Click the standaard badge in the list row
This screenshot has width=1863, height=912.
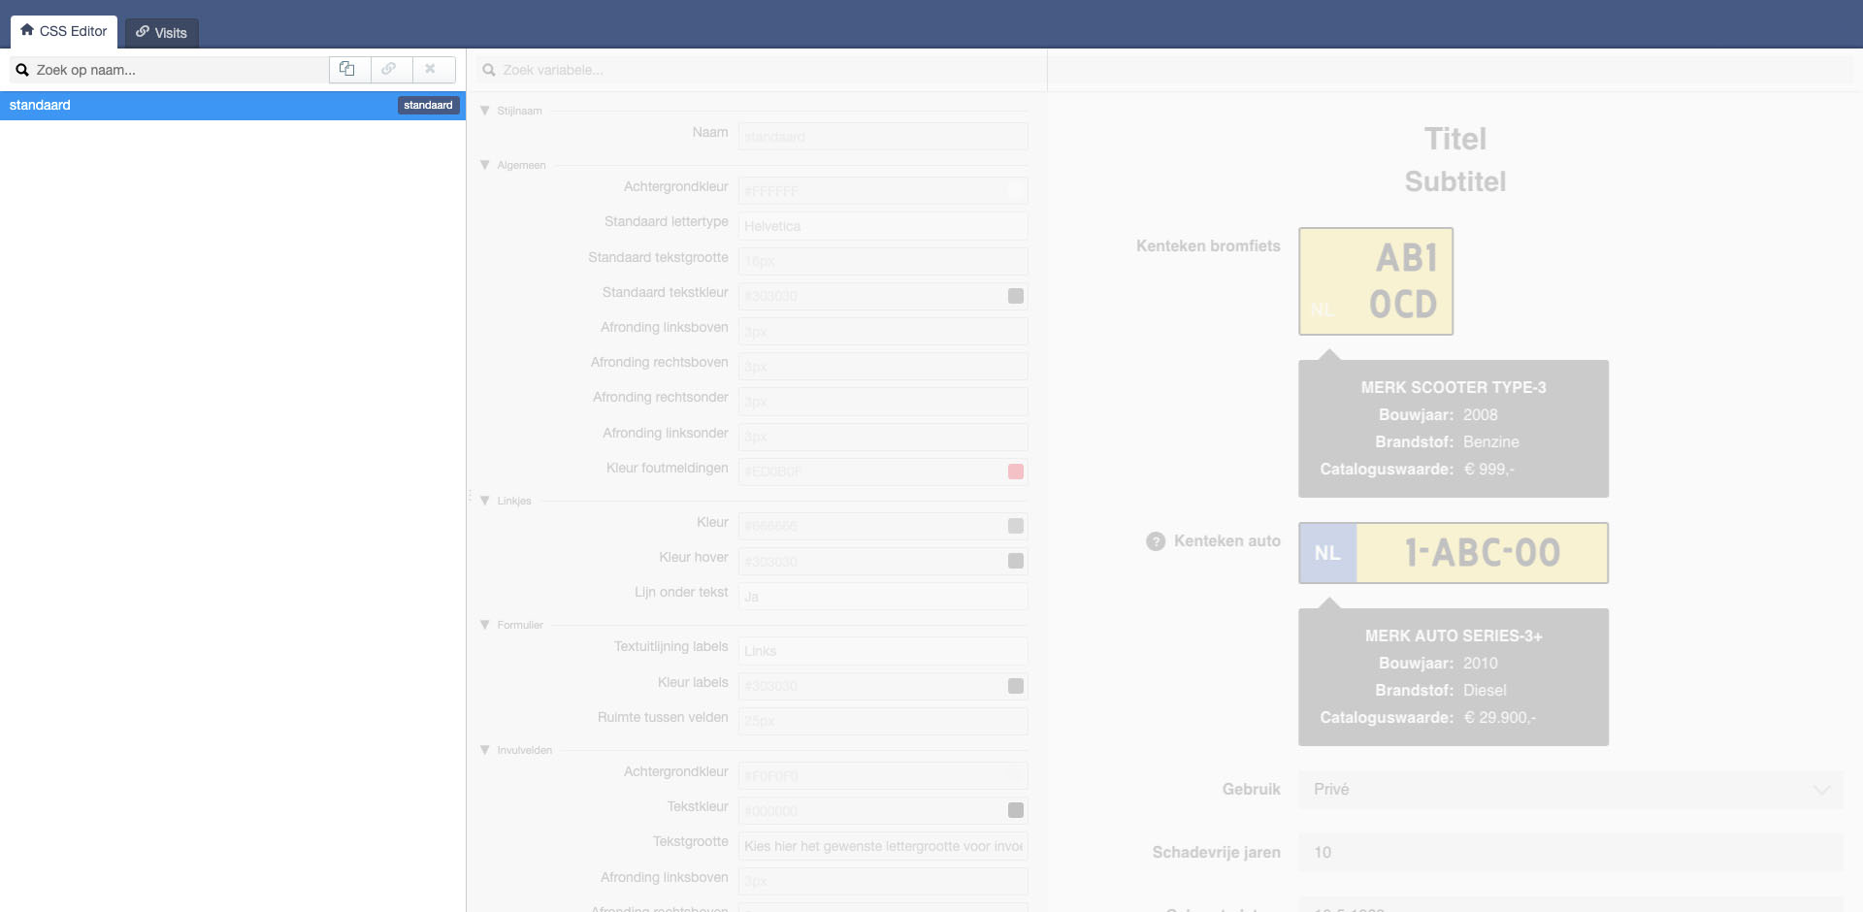point(428,105)
